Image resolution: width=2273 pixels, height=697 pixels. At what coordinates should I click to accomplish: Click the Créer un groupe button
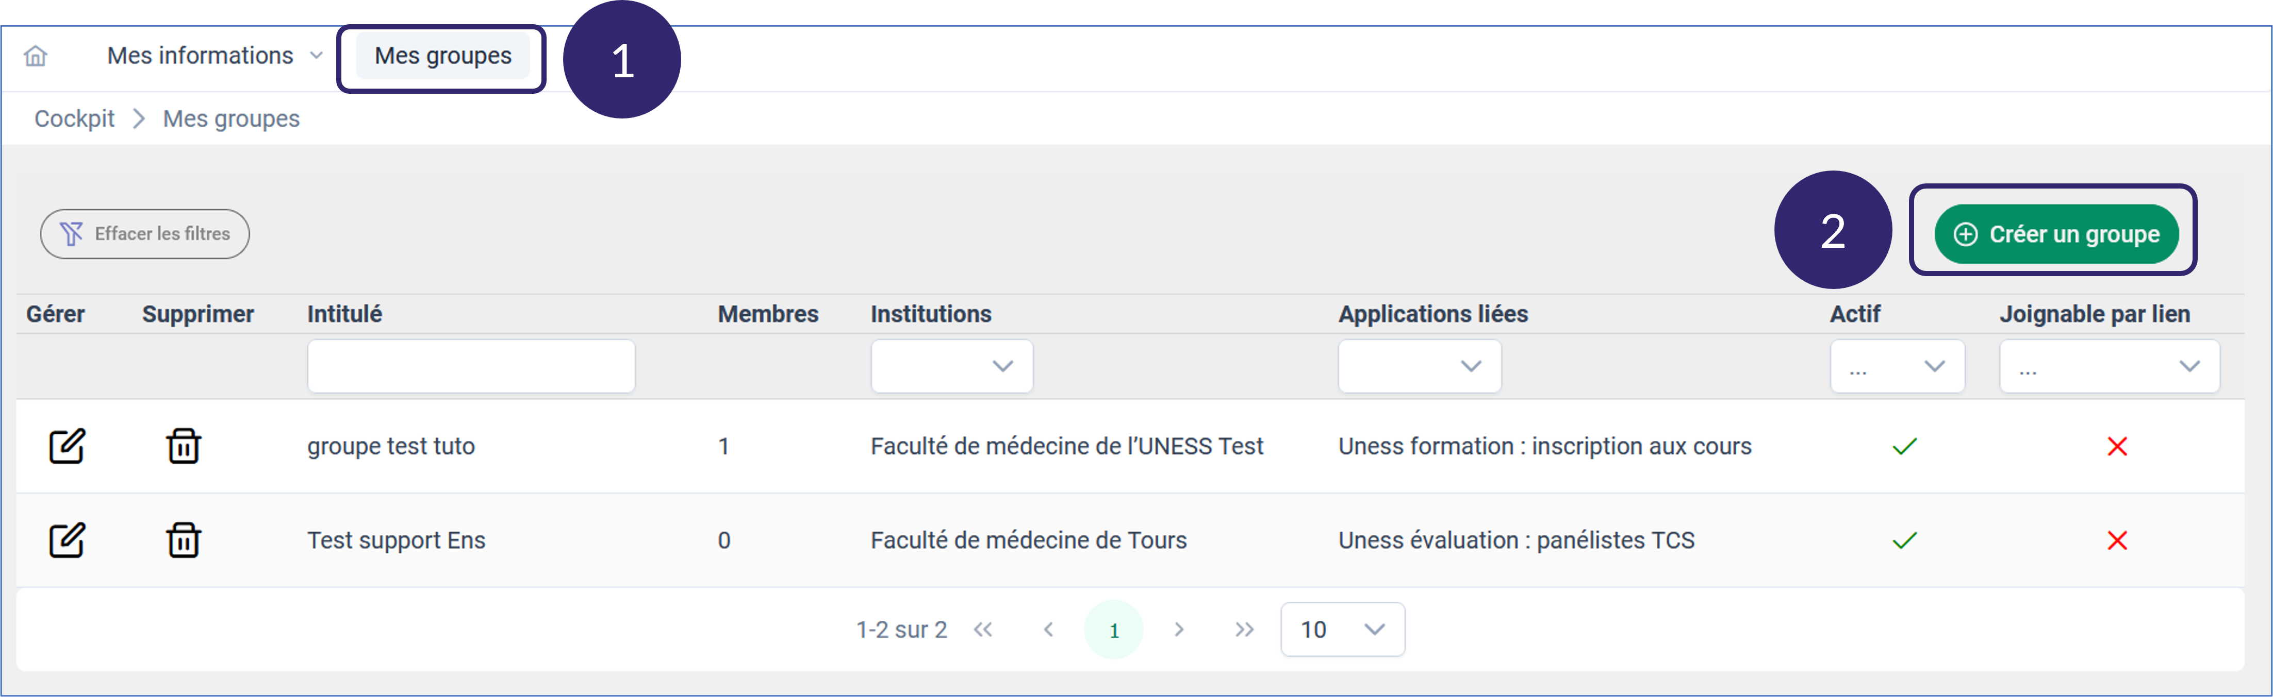click(x=2056, y=233)
